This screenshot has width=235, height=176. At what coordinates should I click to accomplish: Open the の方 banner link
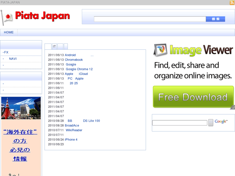click(x=20, y=141)
